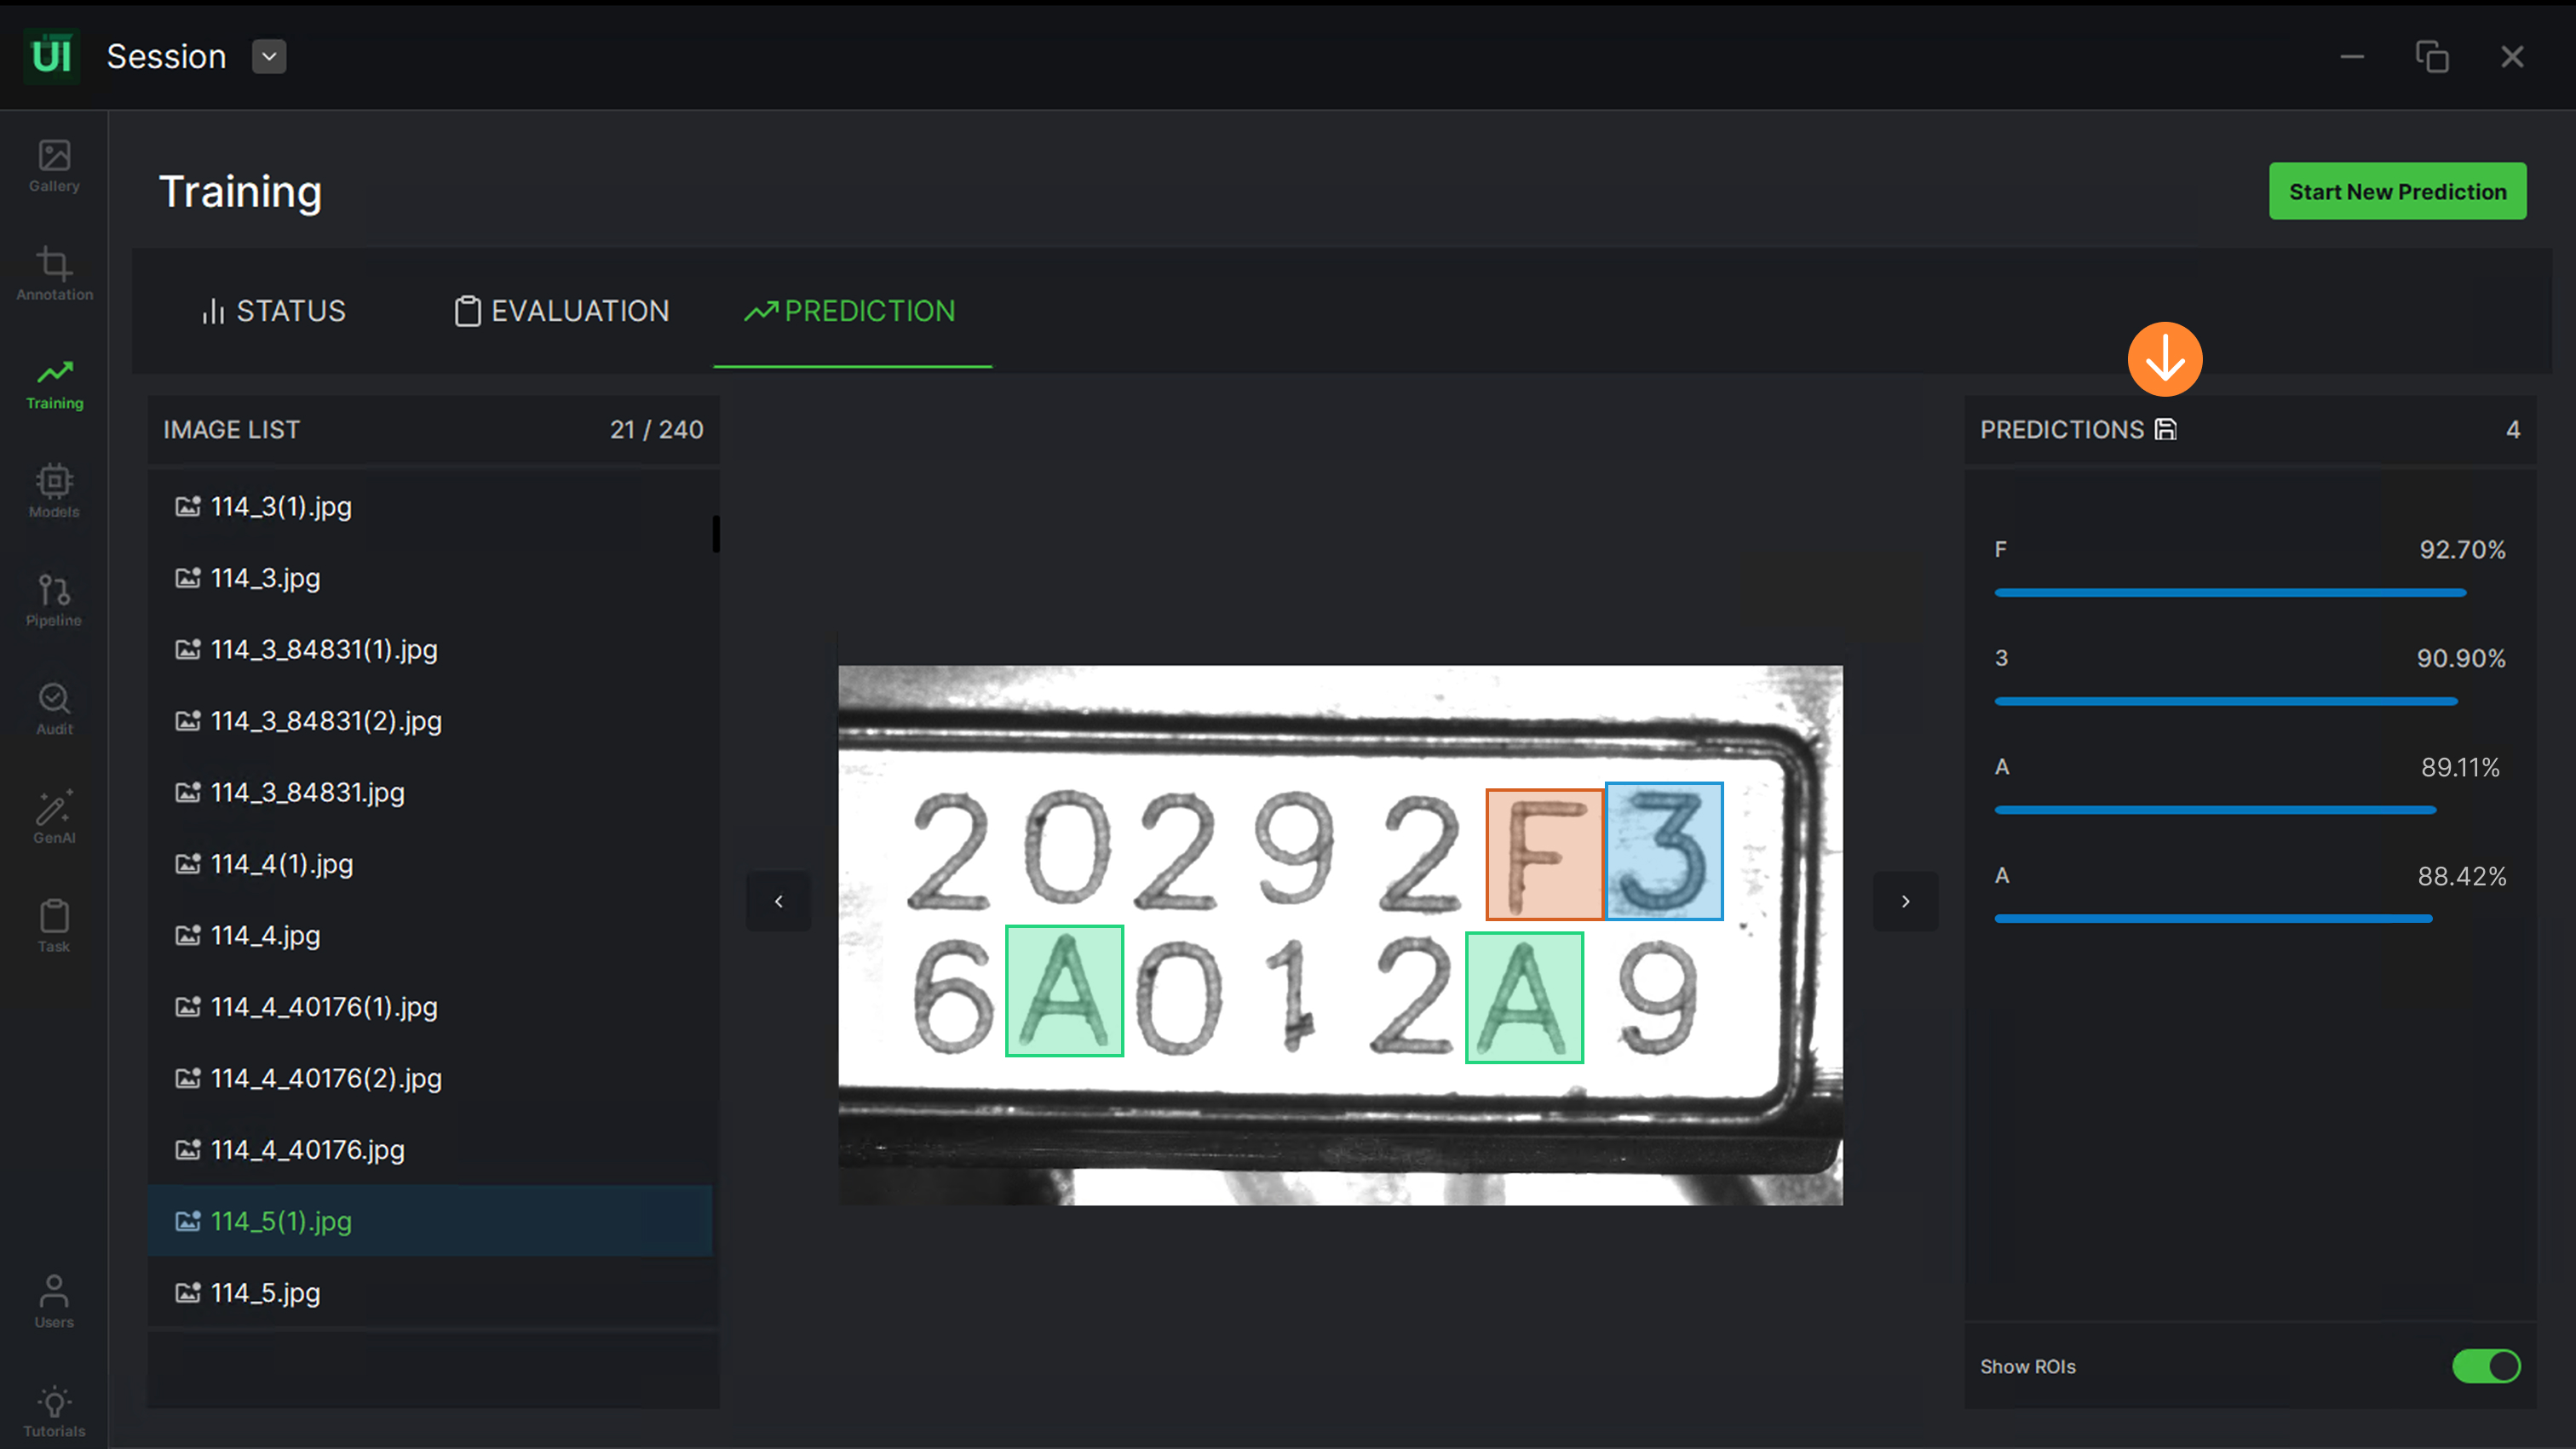The width and height of the screenshot is (2576, 1449).
Task: Toggle the Show ROIs switch
Action: (x=2486, y=1366)
